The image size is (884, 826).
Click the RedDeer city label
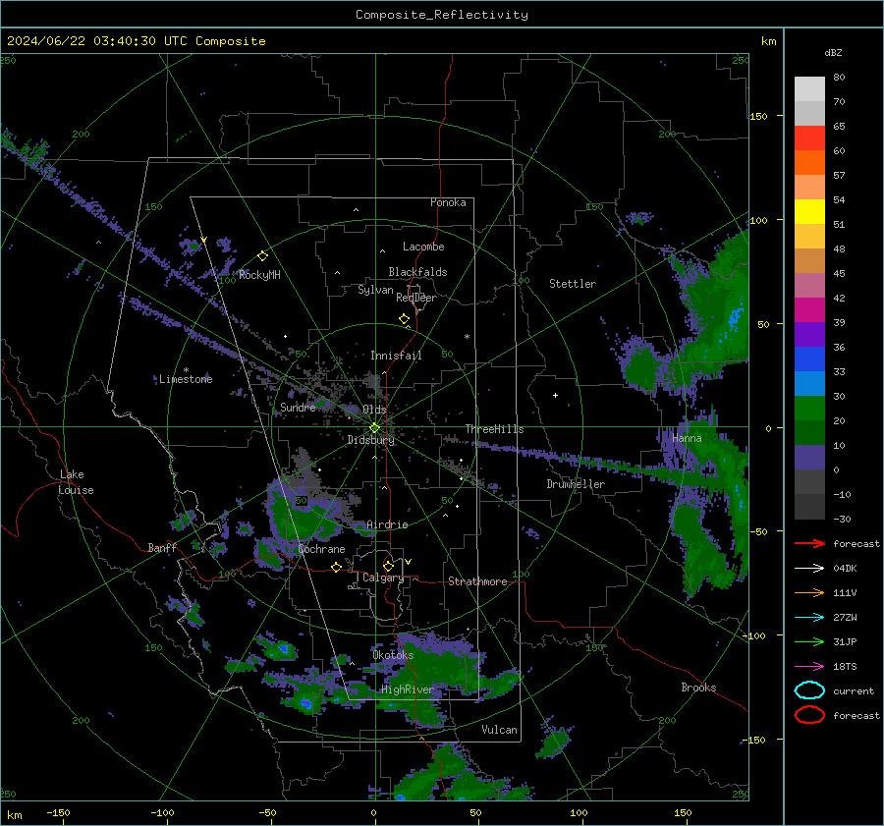click(x=416, y=298)
